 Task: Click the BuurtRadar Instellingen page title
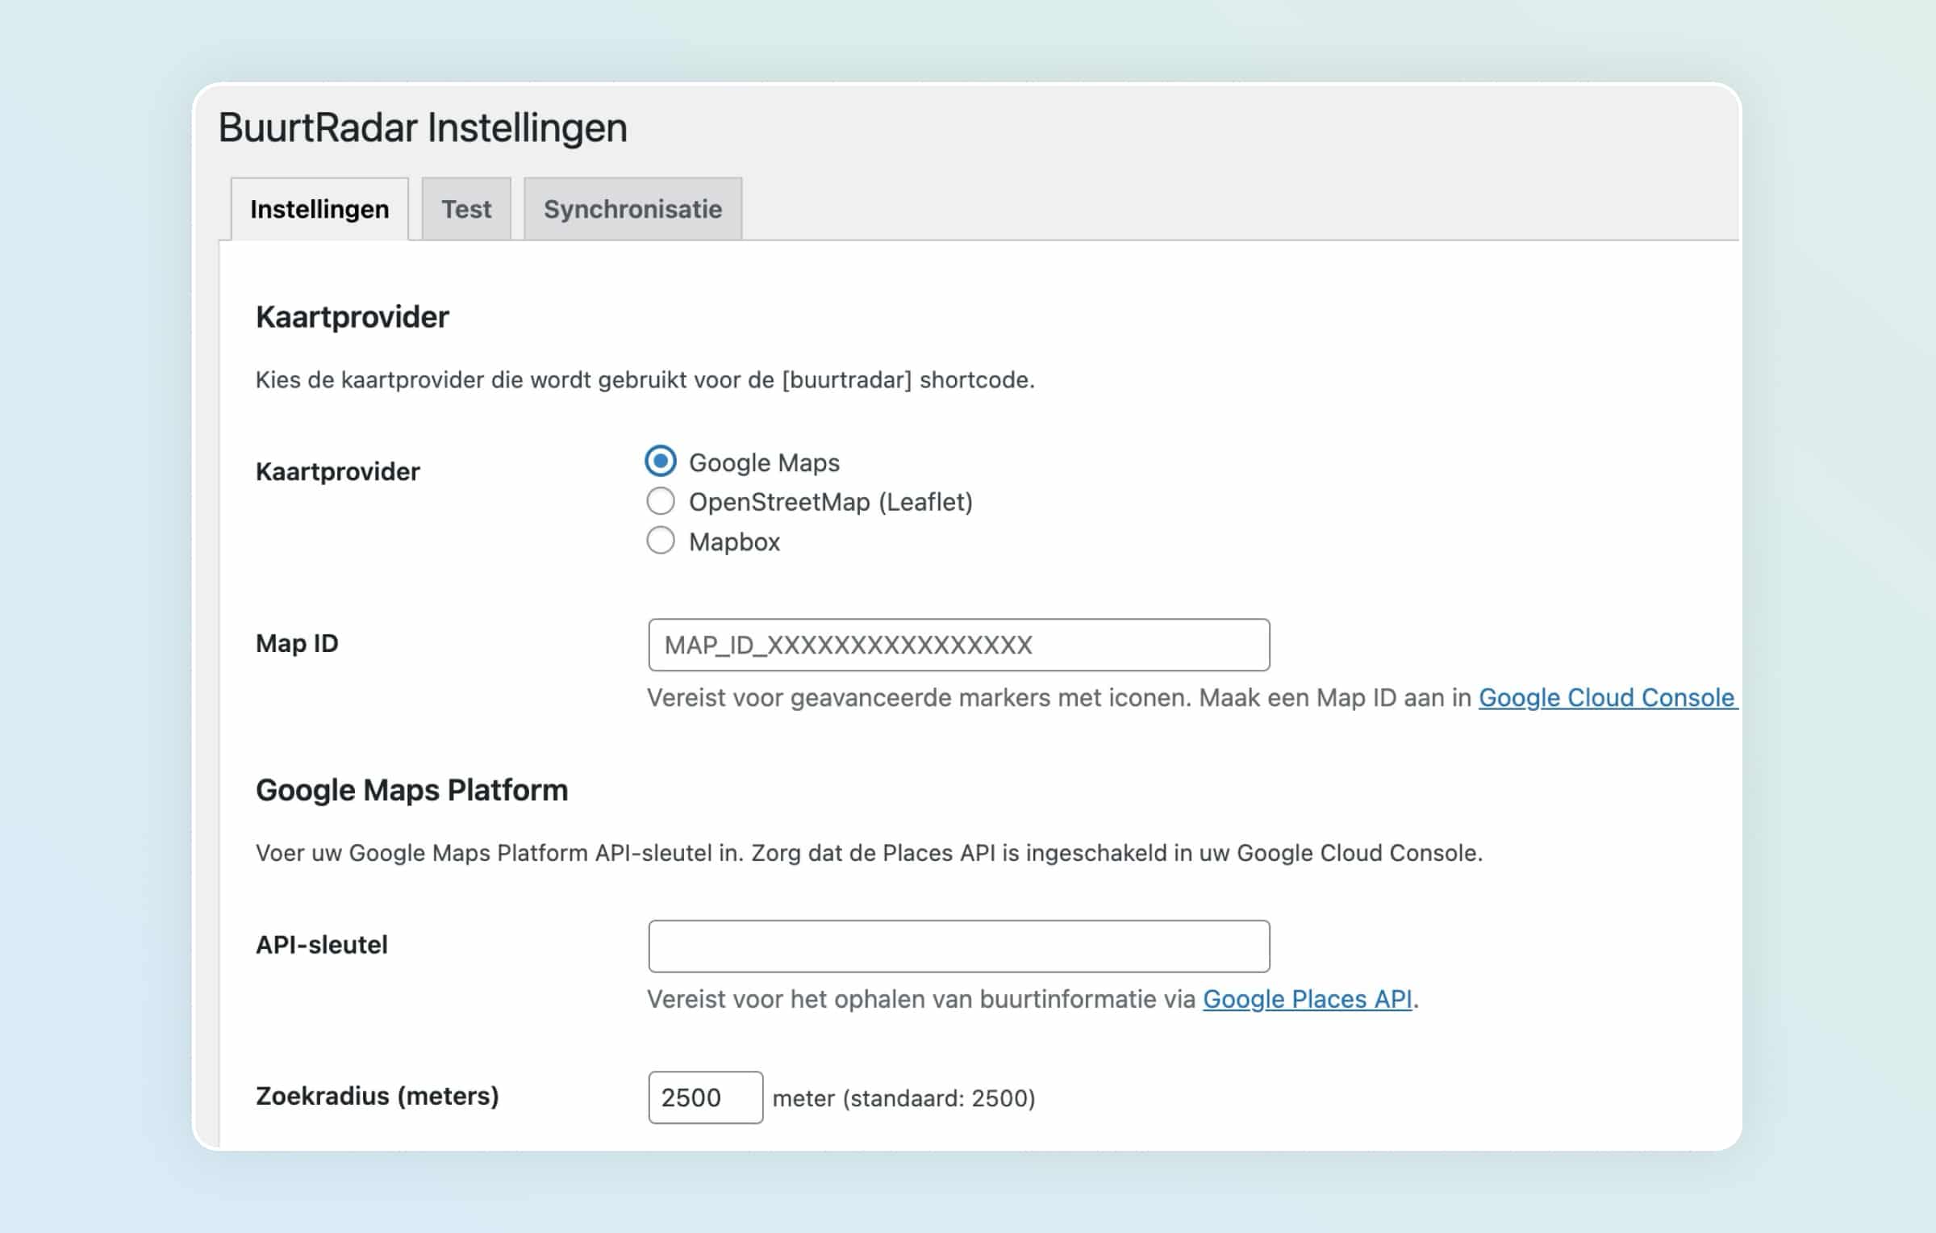point(423,127)
